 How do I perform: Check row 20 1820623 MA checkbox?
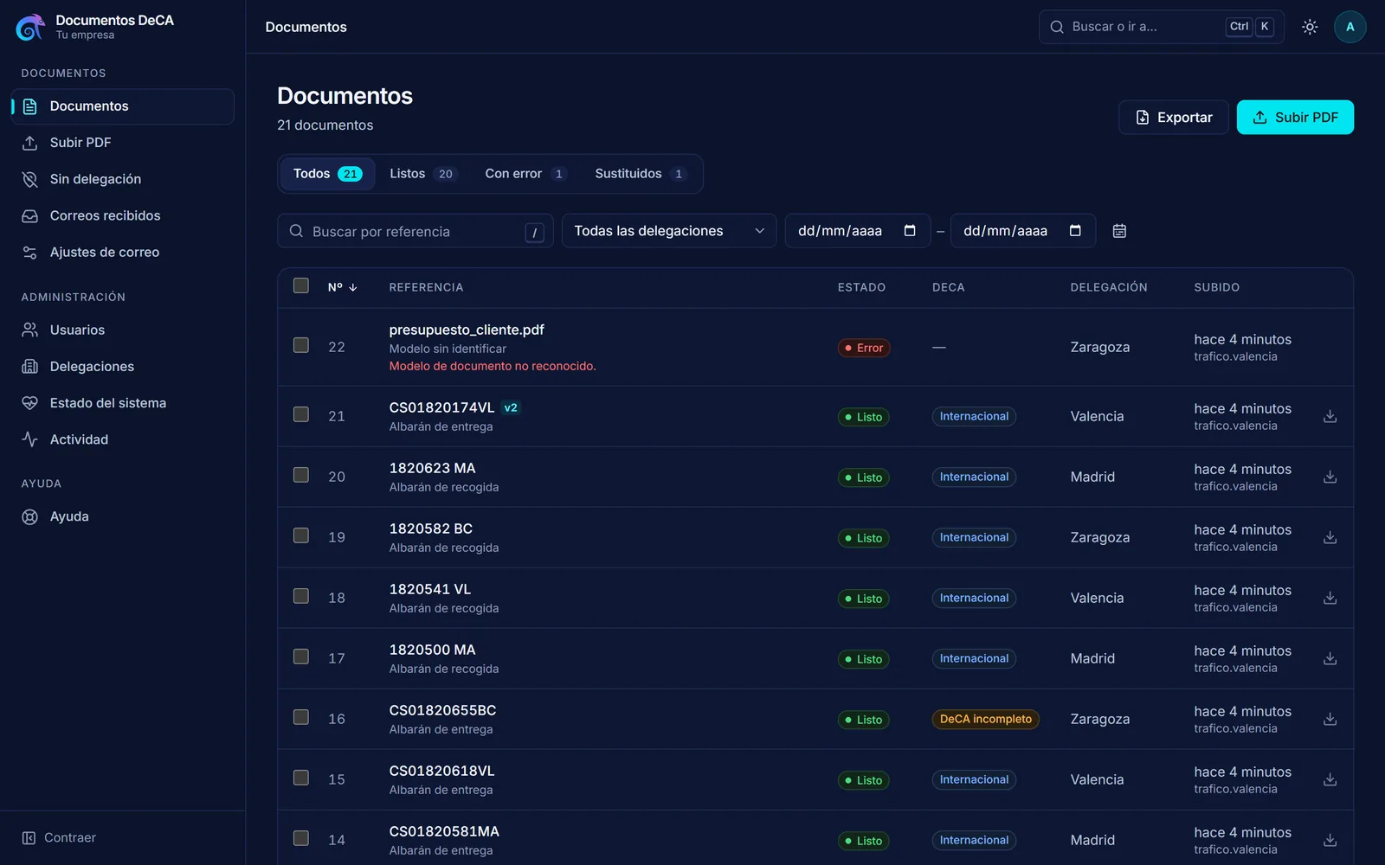[x=301, y=475]
